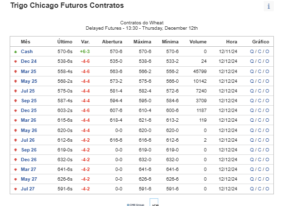Open the O options link for Dec 26
Viewport: 287px width, 206px height.
[267, 160]
